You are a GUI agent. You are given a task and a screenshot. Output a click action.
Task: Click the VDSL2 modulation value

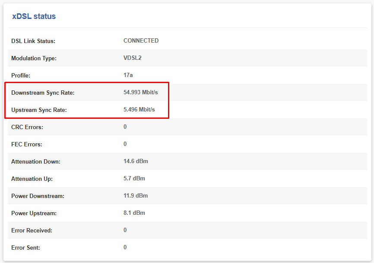pos(133,58)
